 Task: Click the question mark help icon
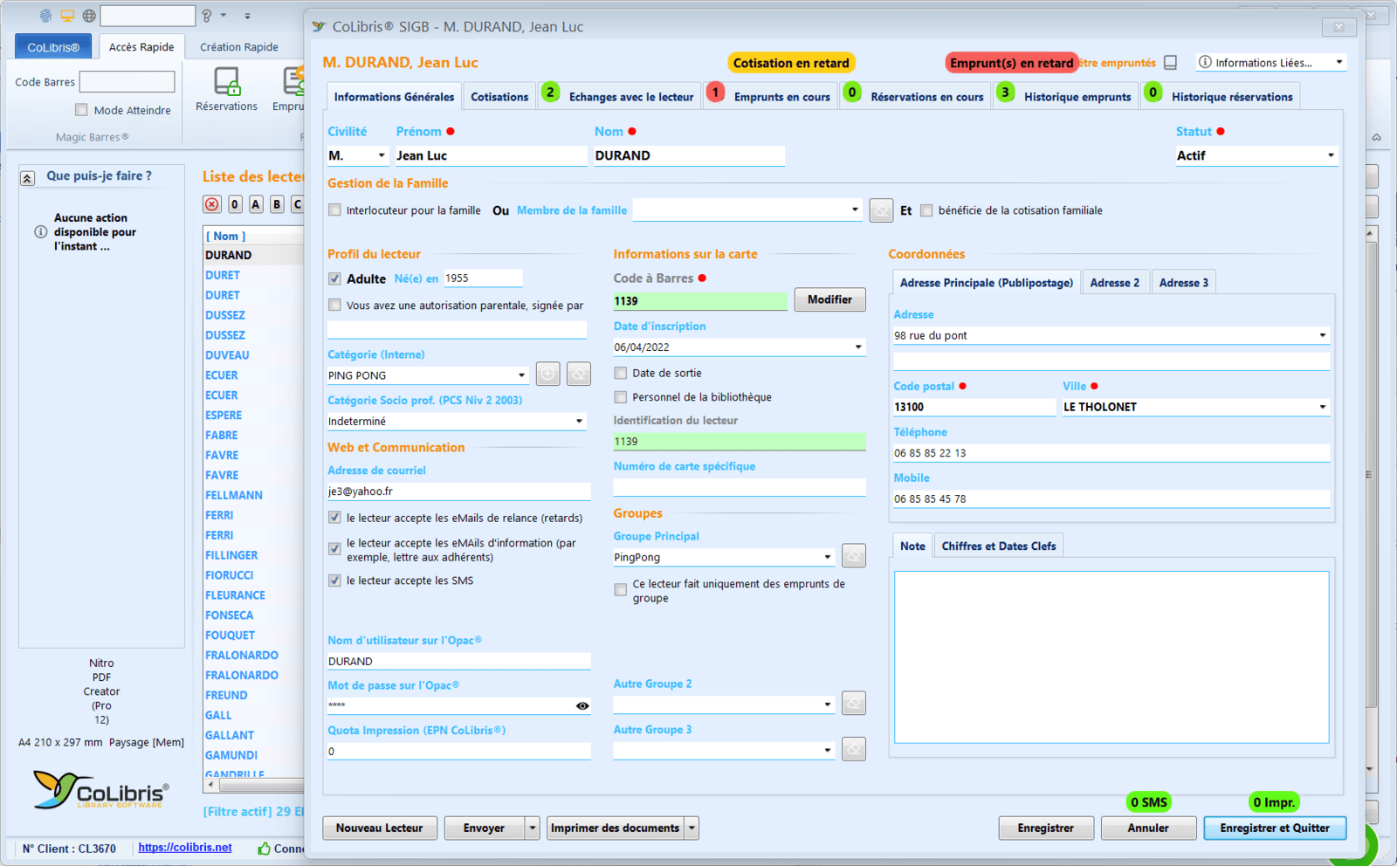(207, 16)
